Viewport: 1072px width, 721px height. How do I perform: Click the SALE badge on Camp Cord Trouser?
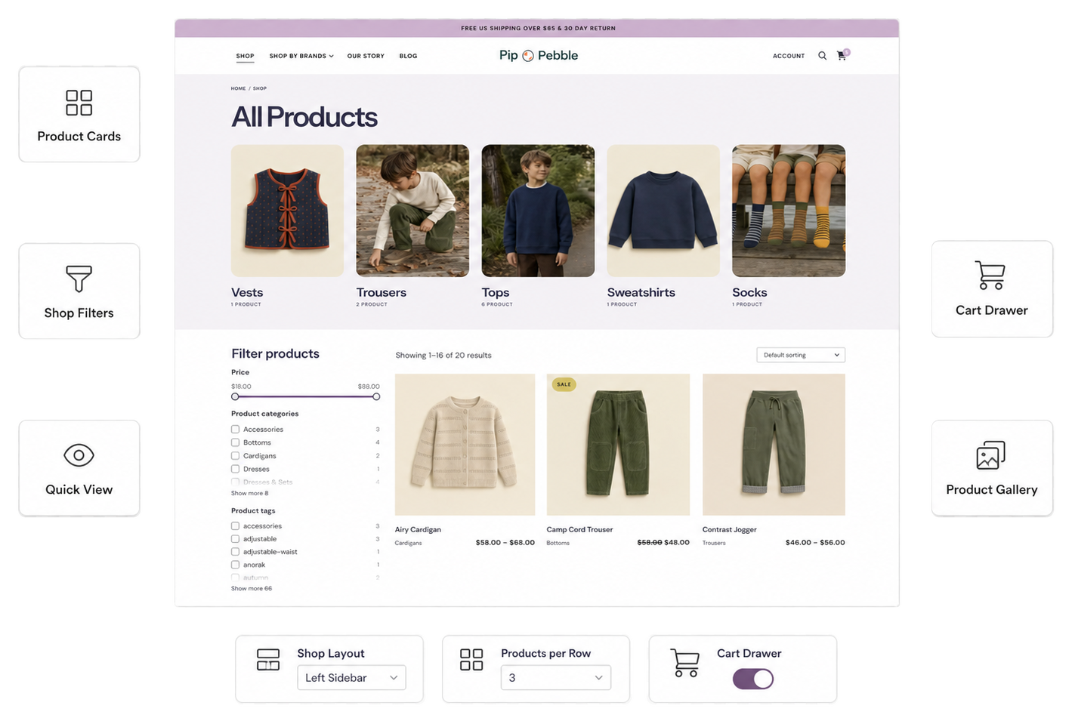point(564,384)
